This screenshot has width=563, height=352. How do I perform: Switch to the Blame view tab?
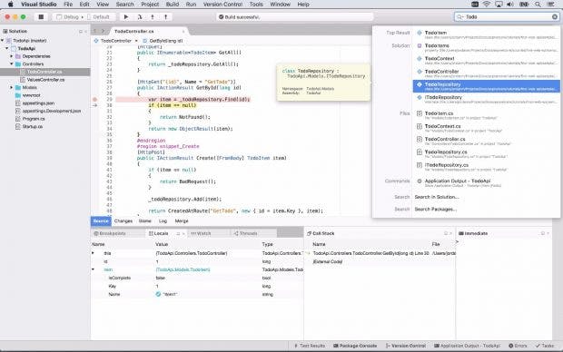tap(144, 221)
